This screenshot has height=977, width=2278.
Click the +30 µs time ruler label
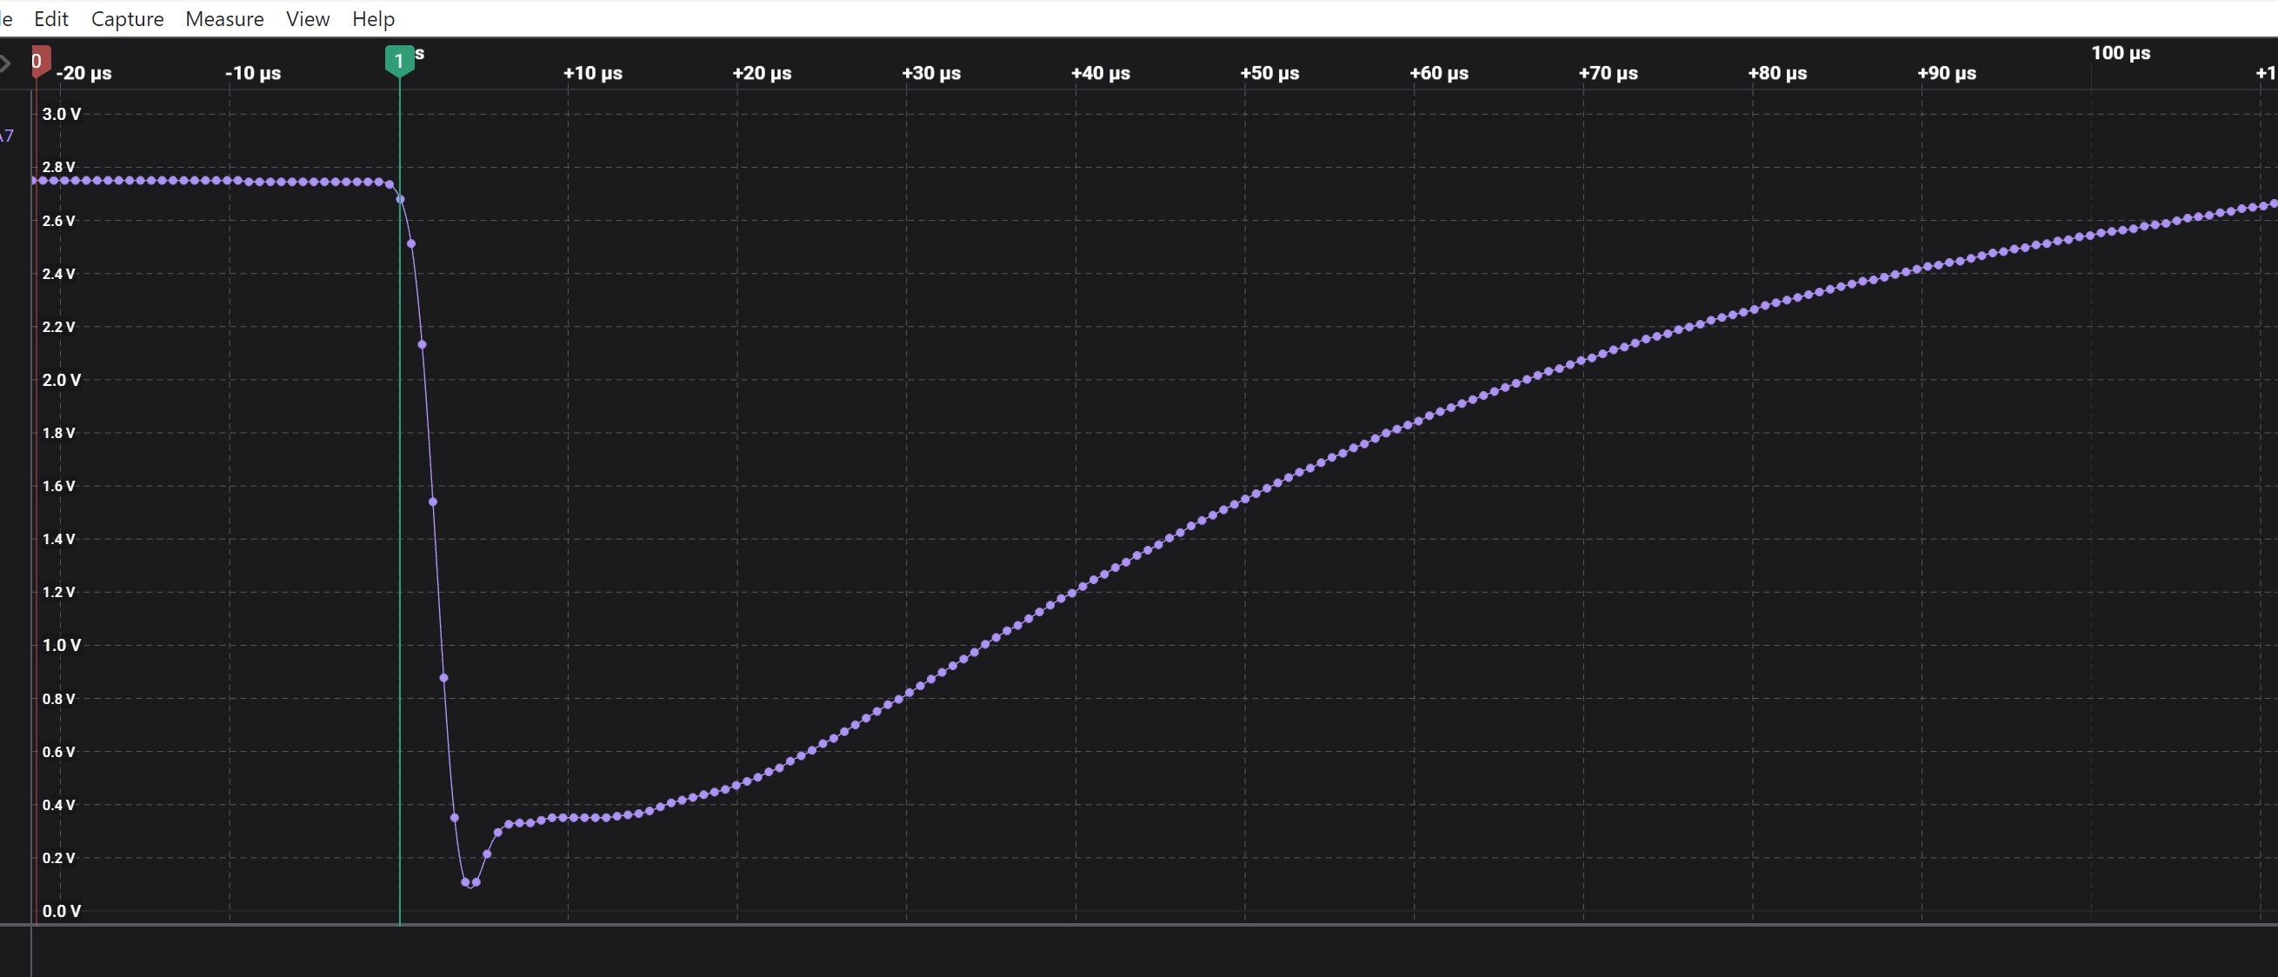(930, 73)
